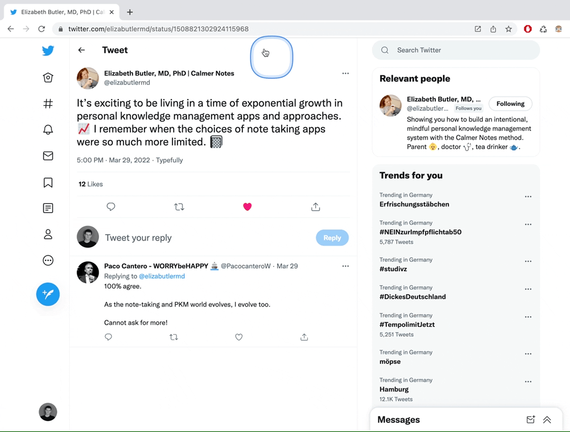Unlike the tweet via the red heart
The image size is (570, 432).
click(x=247, y=207)
